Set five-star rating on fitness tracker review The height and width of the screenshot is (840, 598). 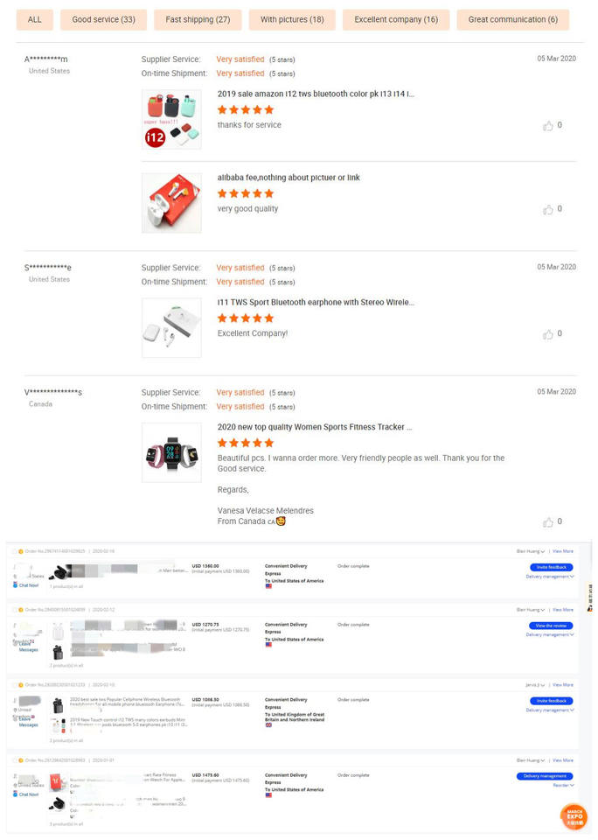[268, 444]
